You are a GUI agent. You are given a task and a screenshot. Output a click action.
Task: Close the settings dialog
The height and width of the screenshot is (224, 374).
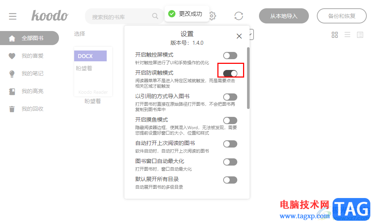(x=239, y=36)
